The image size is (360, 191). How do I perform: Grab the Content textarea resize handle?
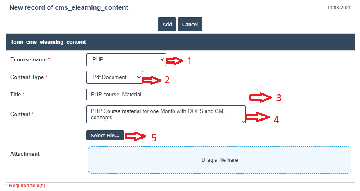tap(244, 121)
